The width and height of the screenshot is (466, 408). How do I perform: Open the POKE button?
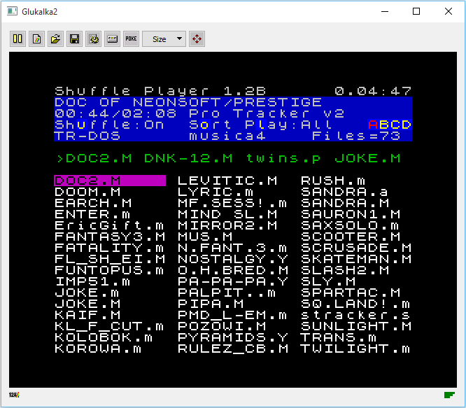click(131, 39)
